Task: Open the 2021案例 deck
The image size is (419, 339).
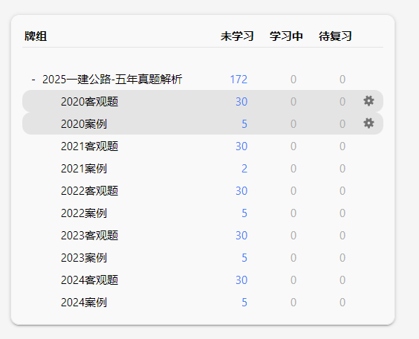Action: (x=84, y=169)
